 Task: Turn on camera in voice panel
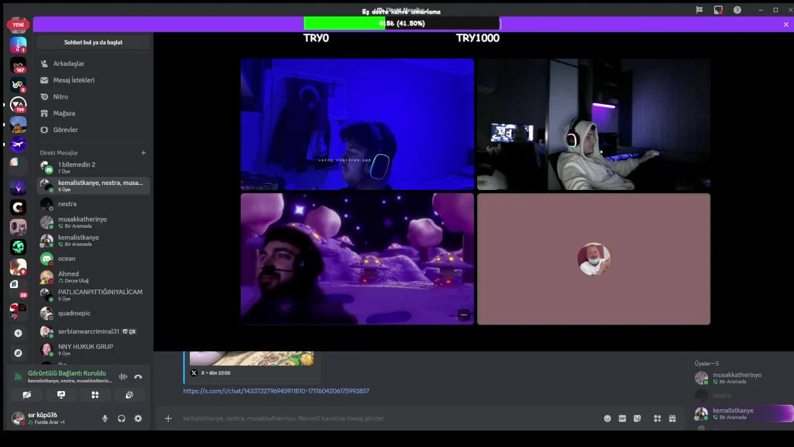click(27, 394)
